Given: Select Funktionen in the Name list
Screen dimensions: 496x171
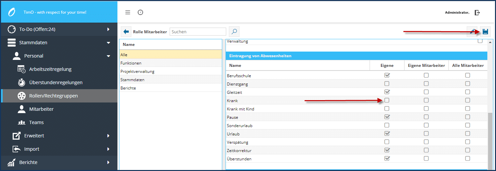Looking at the screenshot, I should (131, 63).
